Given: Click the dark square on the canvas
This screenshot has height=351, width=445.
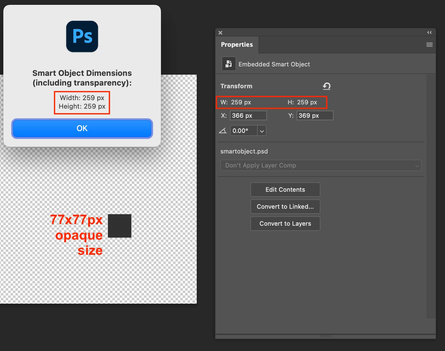Looking at the screenshot, I should point(119,226).
